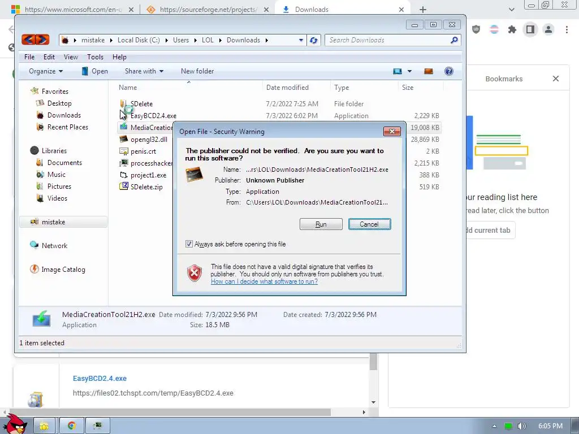
Task: Select the opengl32.dll file icon
Action: 123,139
